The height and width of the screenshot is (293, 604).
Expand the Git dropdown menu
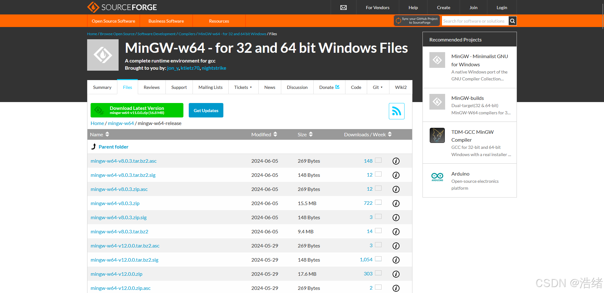(x=378, y=87)
